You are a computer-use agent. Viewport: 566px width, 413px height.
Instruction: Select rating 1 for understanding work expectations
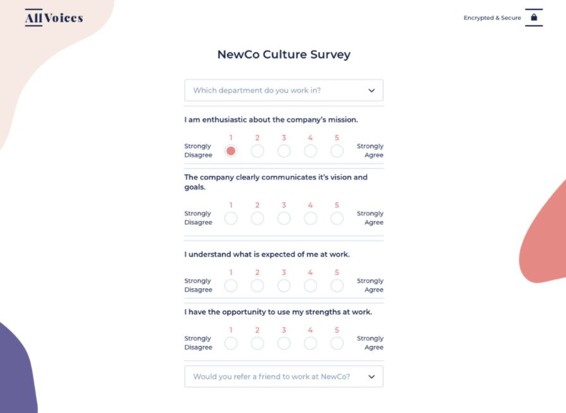click(231, 286)
